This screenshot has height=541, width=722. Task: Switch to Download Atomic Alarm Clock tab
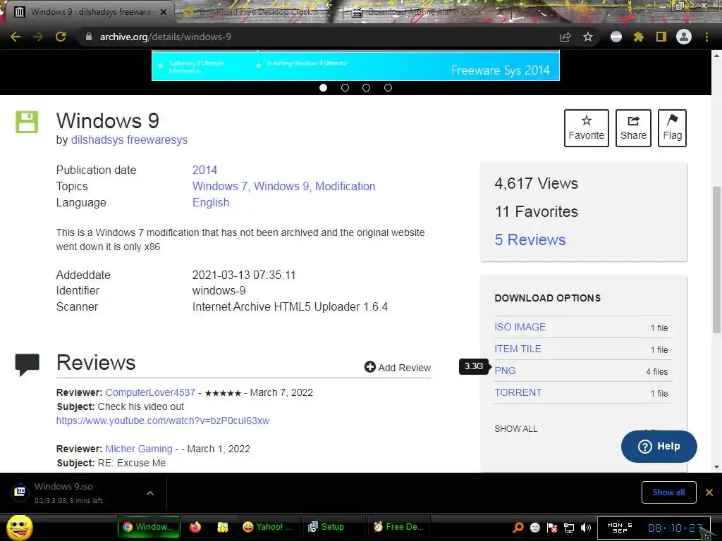pos(424,12)
